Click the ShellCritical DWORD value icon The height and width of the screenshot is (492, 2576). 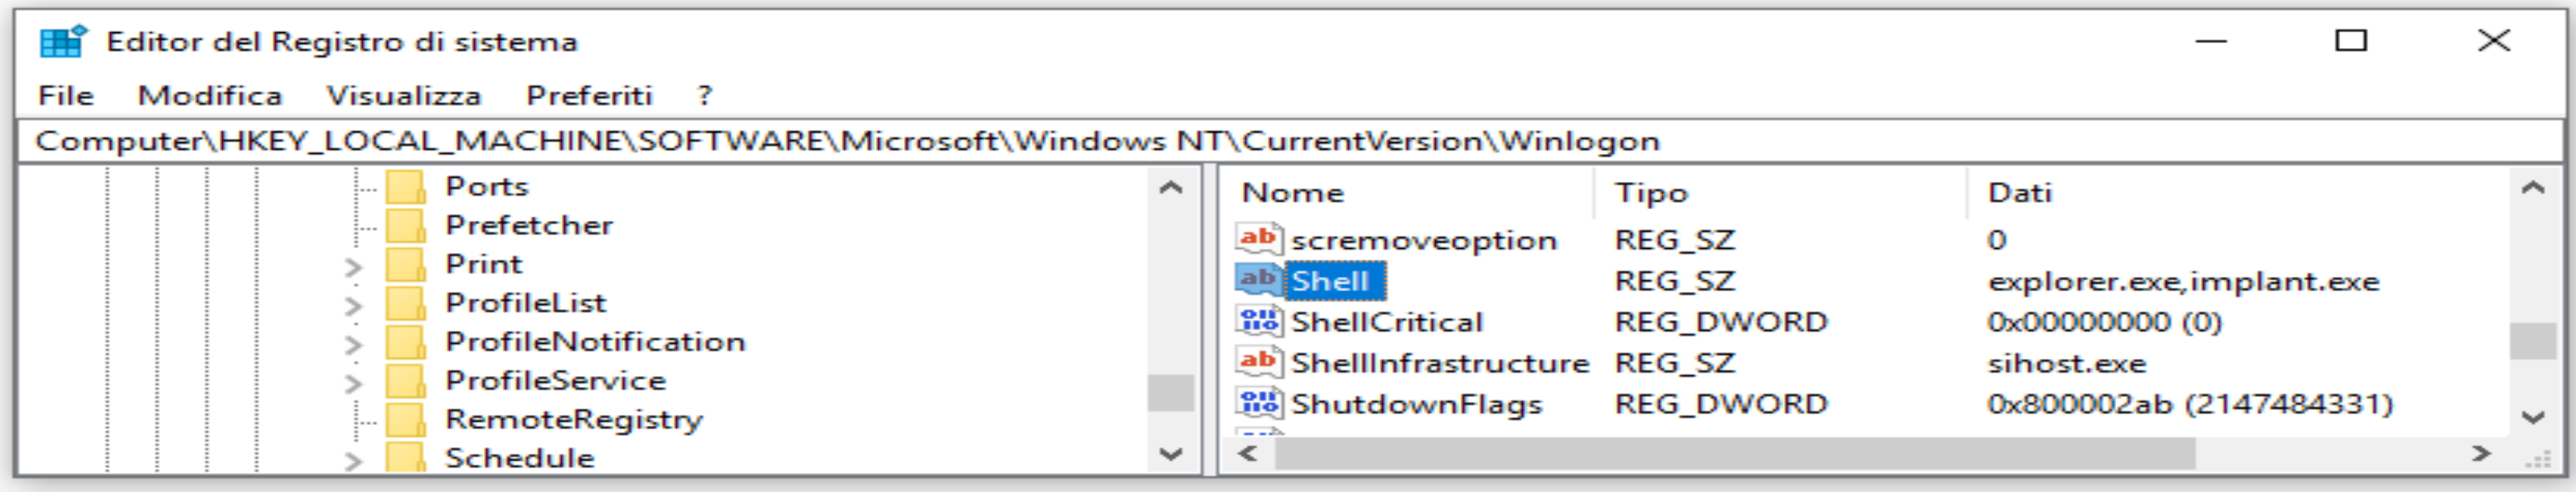[x=1258, y=322]
